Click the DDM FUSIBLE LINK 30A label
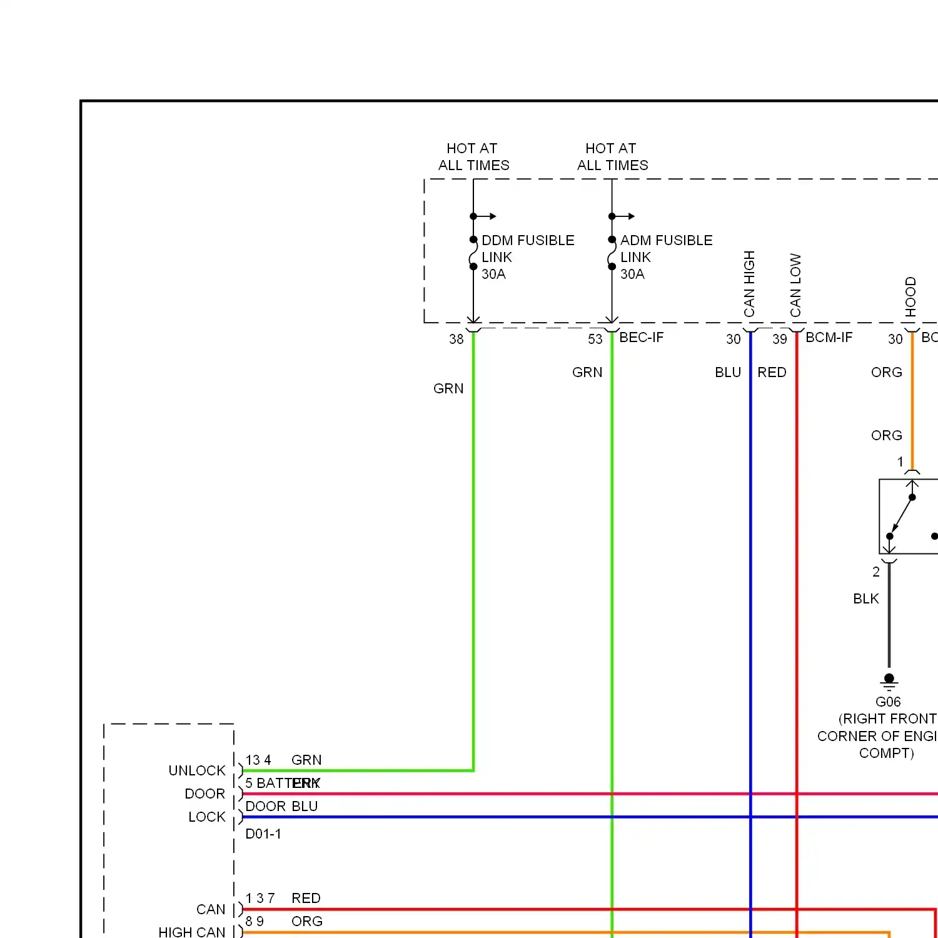Screen dimensions: 938x938 (x=528, y=257)
